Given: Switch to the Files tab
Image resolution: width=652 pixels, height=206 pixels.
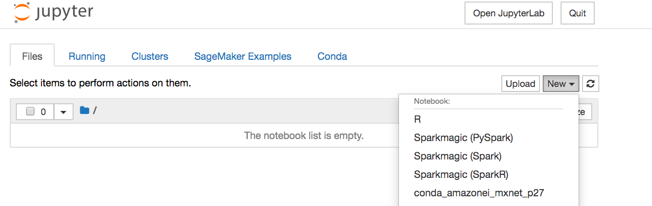Looking at the screenshot, I should click(32, 56).
